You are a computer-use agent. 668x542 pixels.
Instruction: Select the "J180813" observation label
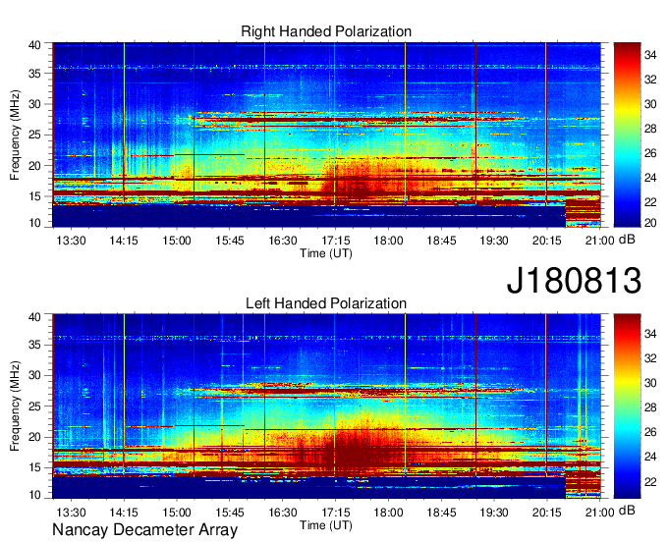(x=574, y=280)
